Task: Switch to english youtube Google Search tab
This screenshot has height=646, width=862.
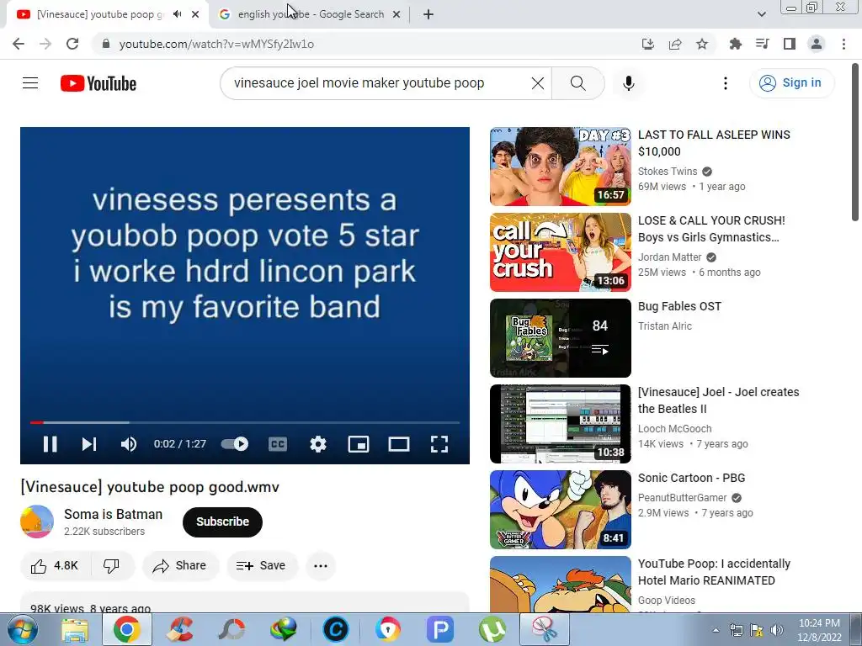Action: [311, 14]
